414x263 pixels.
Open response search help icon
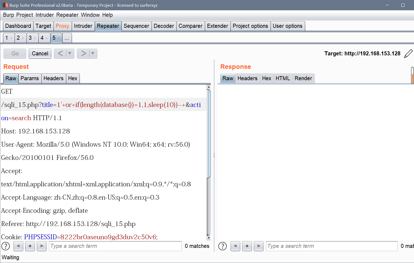click(x=222, y=246)
